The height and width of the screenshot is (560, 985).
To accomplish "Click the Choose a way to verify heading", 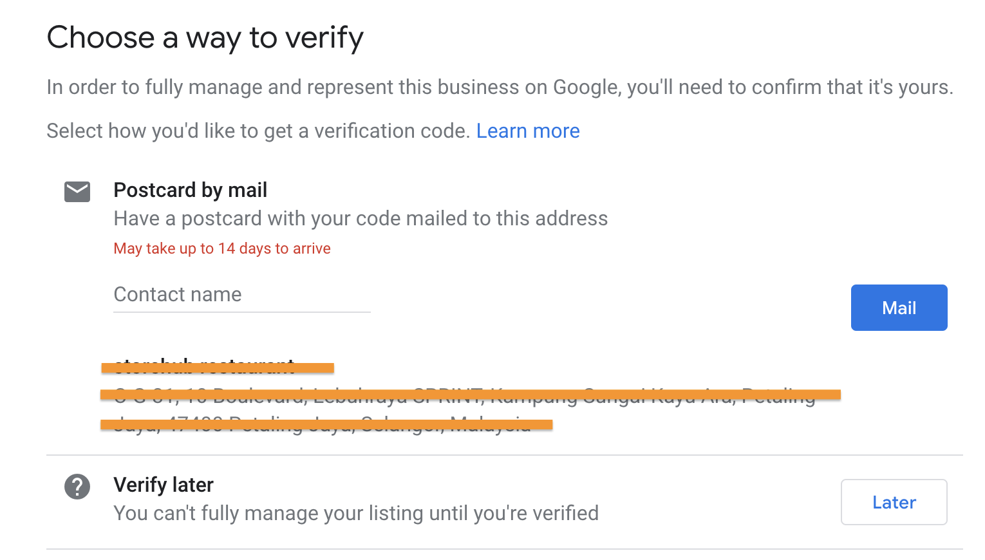I will click(x=205, y=38).
